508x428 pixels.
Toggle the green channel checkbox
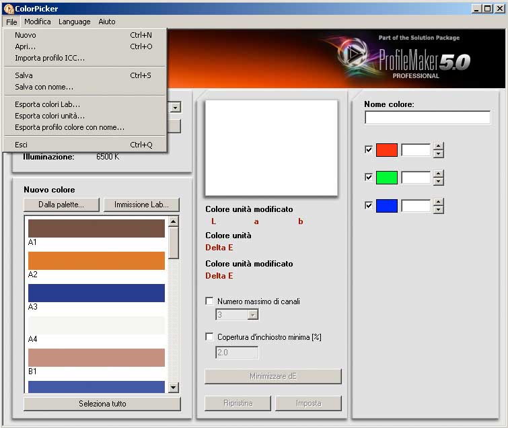coord(369,177)
